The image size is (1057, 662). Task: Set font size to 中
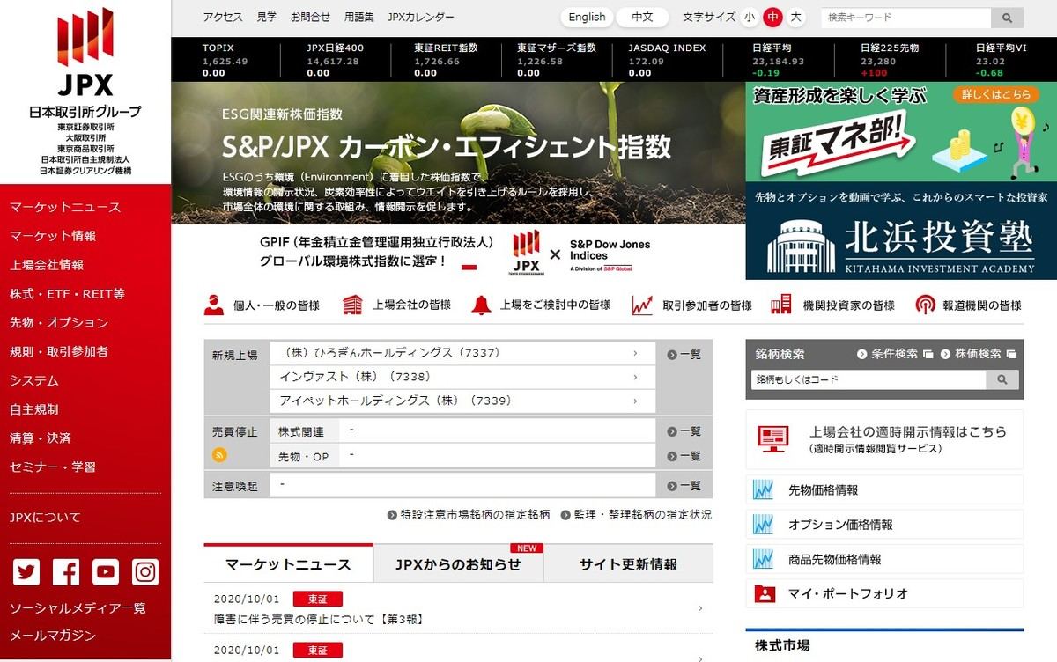click(x=772, y=17)
